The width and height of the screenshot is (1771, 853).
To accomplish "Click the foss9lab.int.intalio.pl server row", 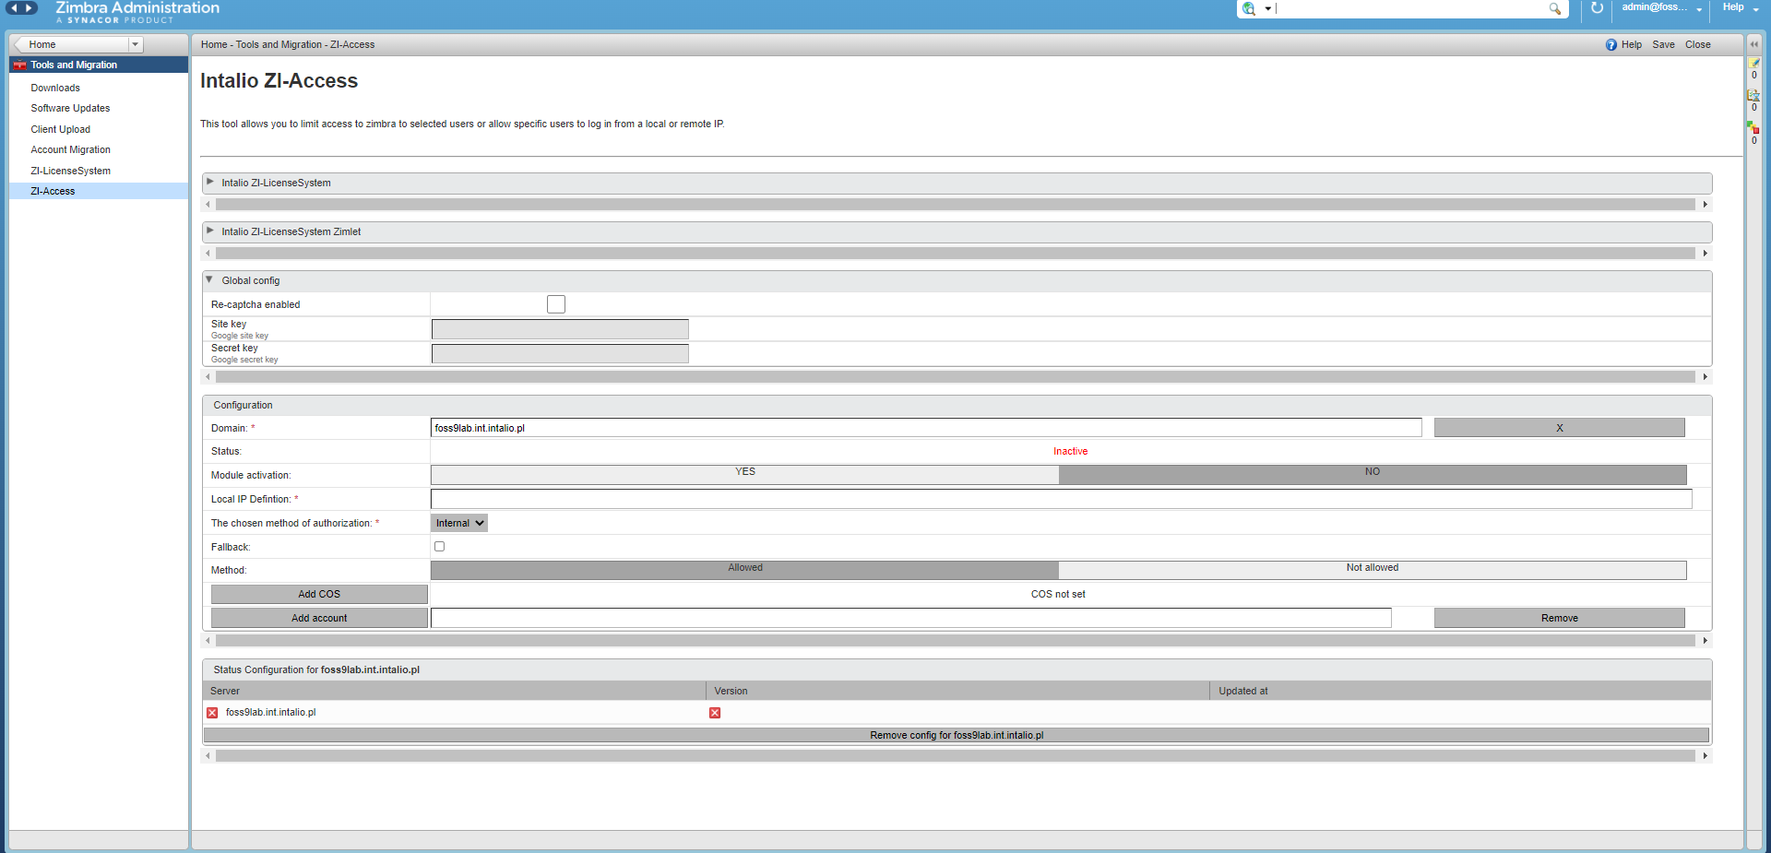I will tap(957, 713).
